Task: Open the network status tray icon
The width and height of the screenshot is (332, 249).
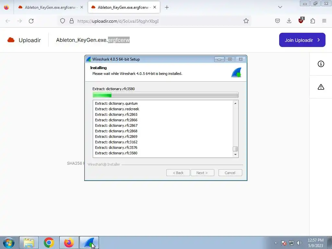Action: [x=291, y=243]
